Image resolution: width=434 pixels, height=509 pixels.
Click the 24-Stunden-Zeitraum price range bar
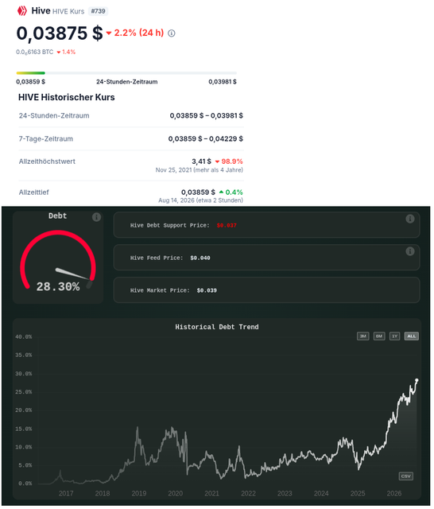point(126,73)
